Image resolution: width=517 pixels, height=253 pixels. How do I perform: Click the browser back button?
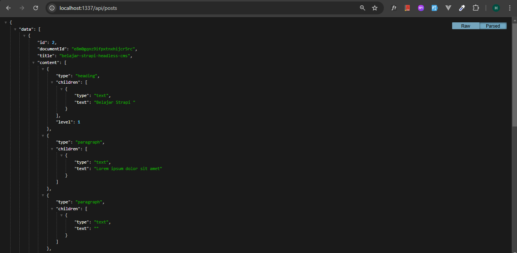click(x=8, y=8)
